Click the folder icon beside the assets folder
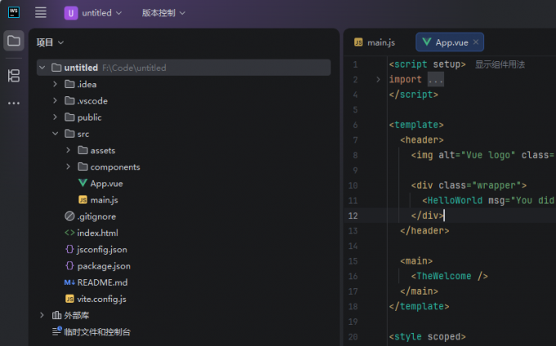 (x=83, y=150)
